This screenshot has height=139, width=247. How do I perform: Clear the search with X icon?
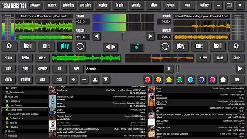(x=168, y=69)
